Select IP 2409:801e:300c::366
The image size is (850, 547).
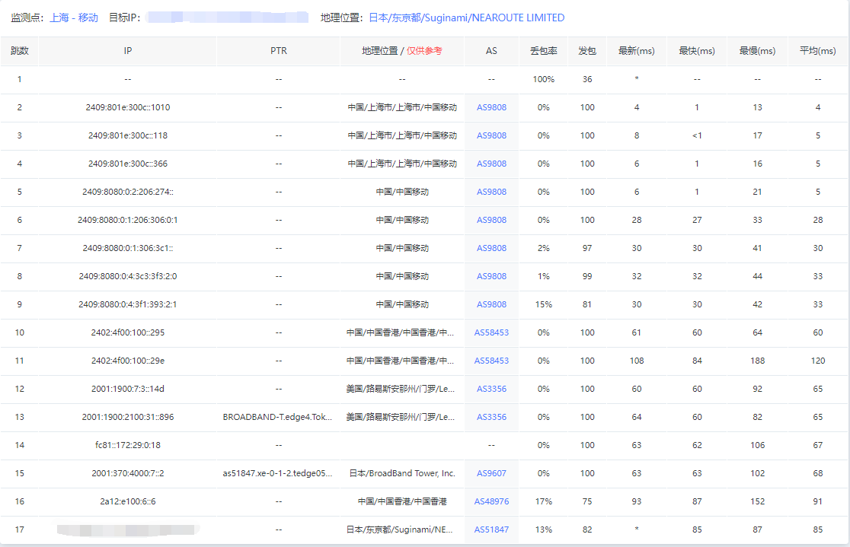[128, 164]
